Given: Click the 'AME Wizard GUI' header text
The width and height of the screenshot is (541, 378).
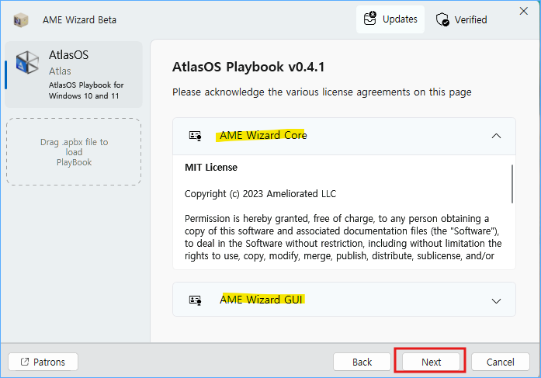Looking at the screenshot, I should tap(261, 300).
